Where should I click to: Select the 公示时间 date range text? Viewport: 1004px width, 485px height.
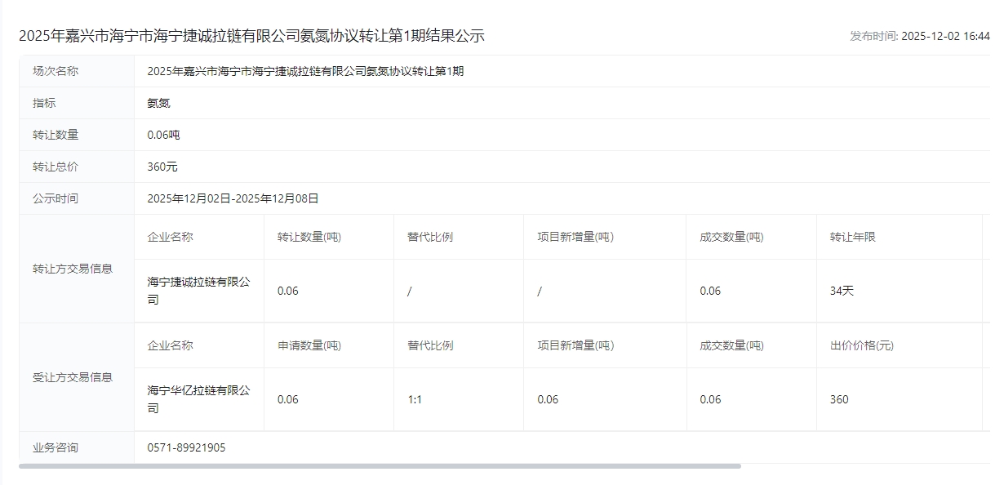233,198
